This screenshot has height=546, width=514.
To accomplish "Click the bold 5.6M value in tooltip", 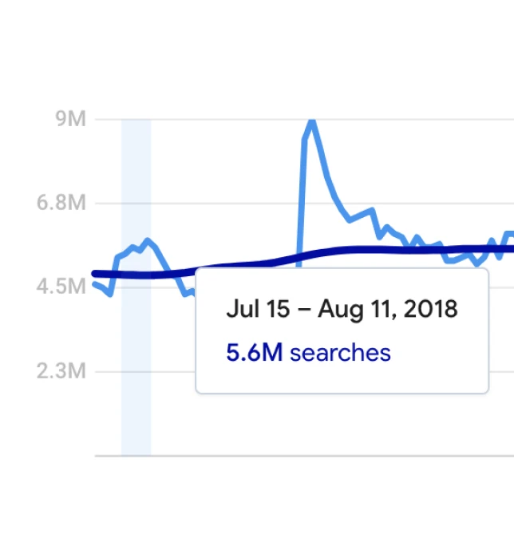I will pos(254,352).
